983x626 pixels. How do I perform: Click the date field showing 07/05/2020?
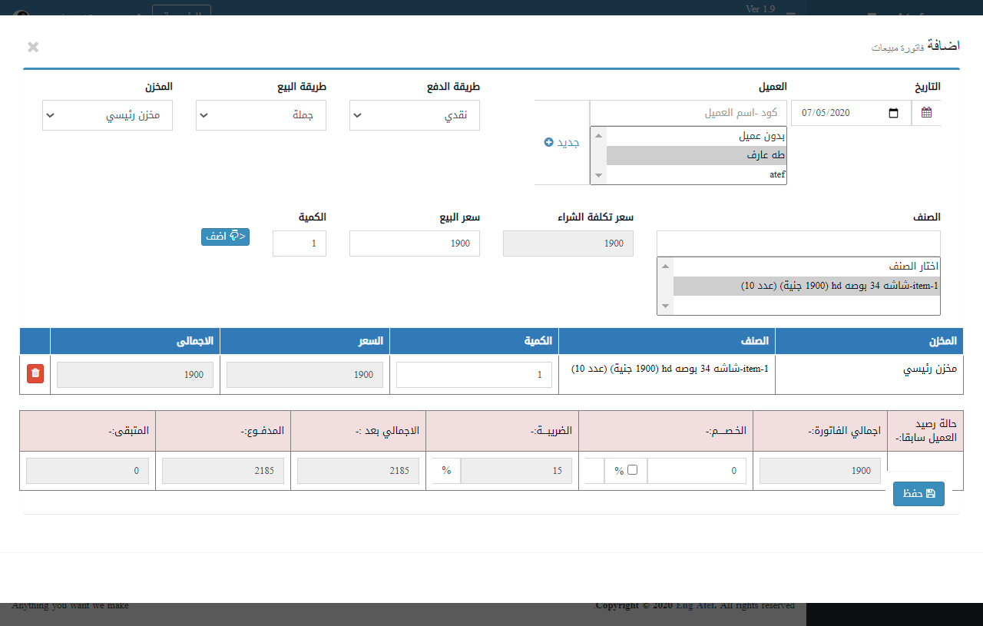(851, 113)
